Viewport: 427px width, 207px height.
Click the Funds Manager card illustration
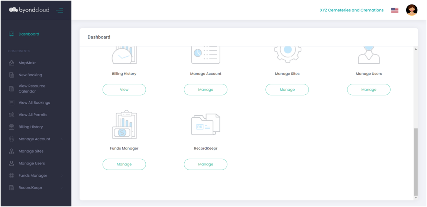(124, 124)
